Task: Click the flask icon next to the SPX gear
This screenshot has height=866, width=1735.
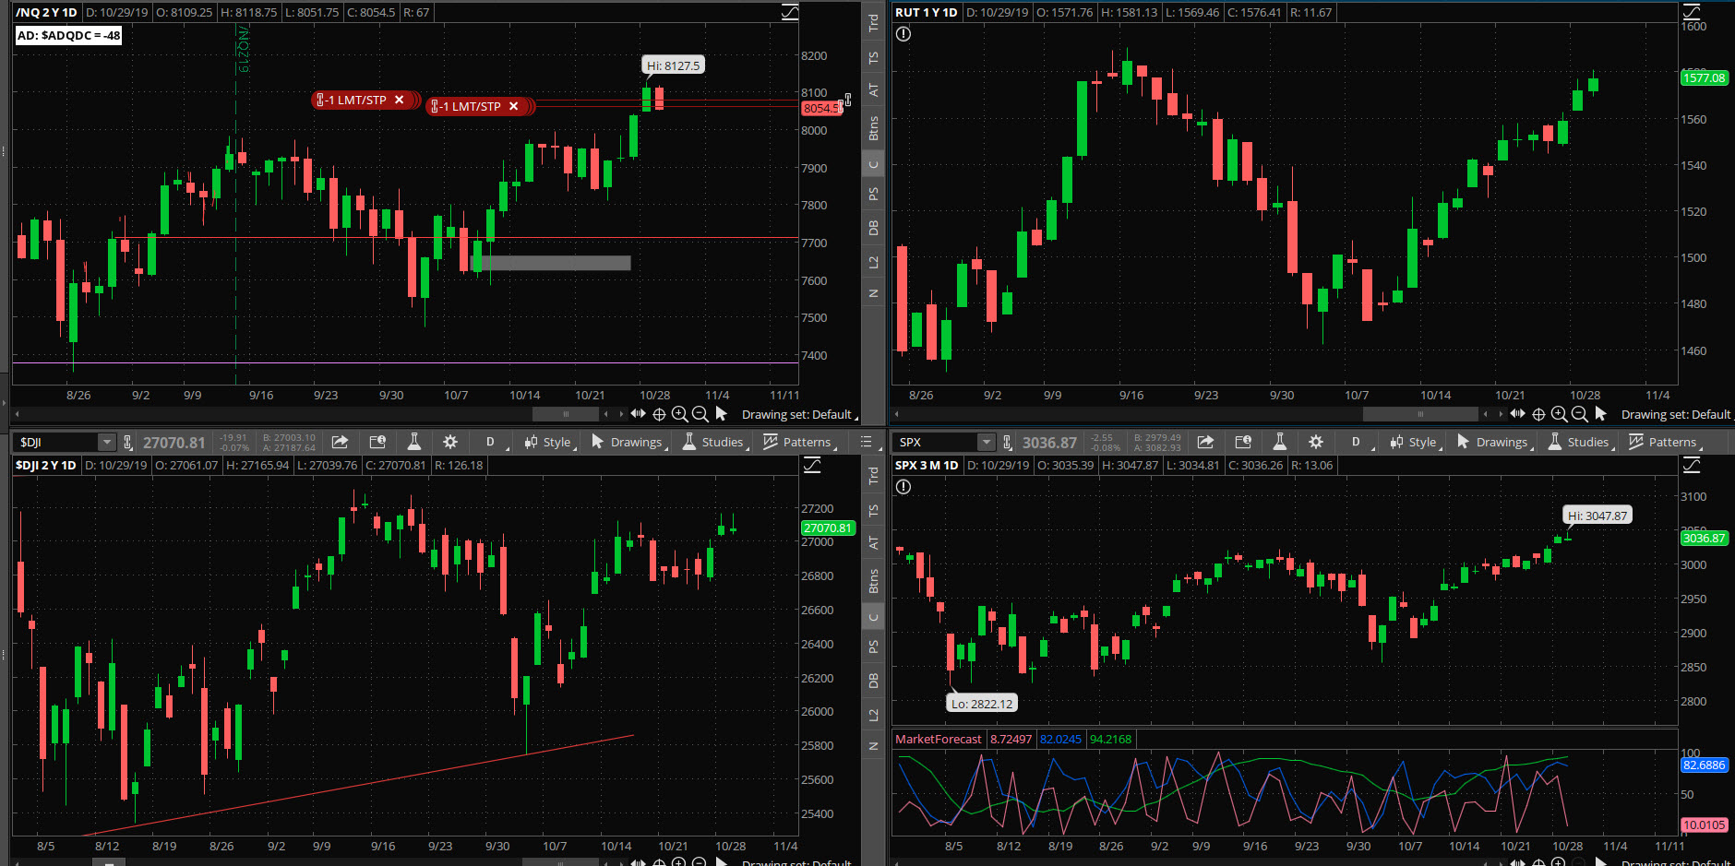Action: pyautogui.click(x=1279, y=442)
